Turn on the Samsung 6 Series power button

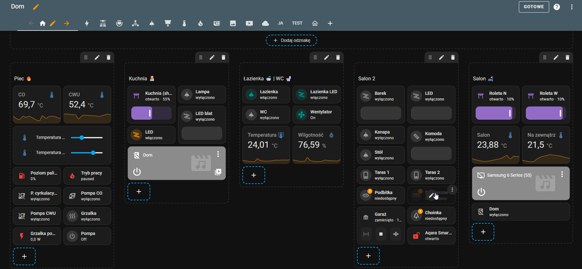481,192
